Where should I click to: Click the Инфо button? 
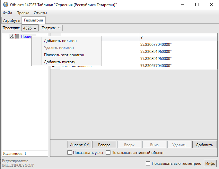210,164
